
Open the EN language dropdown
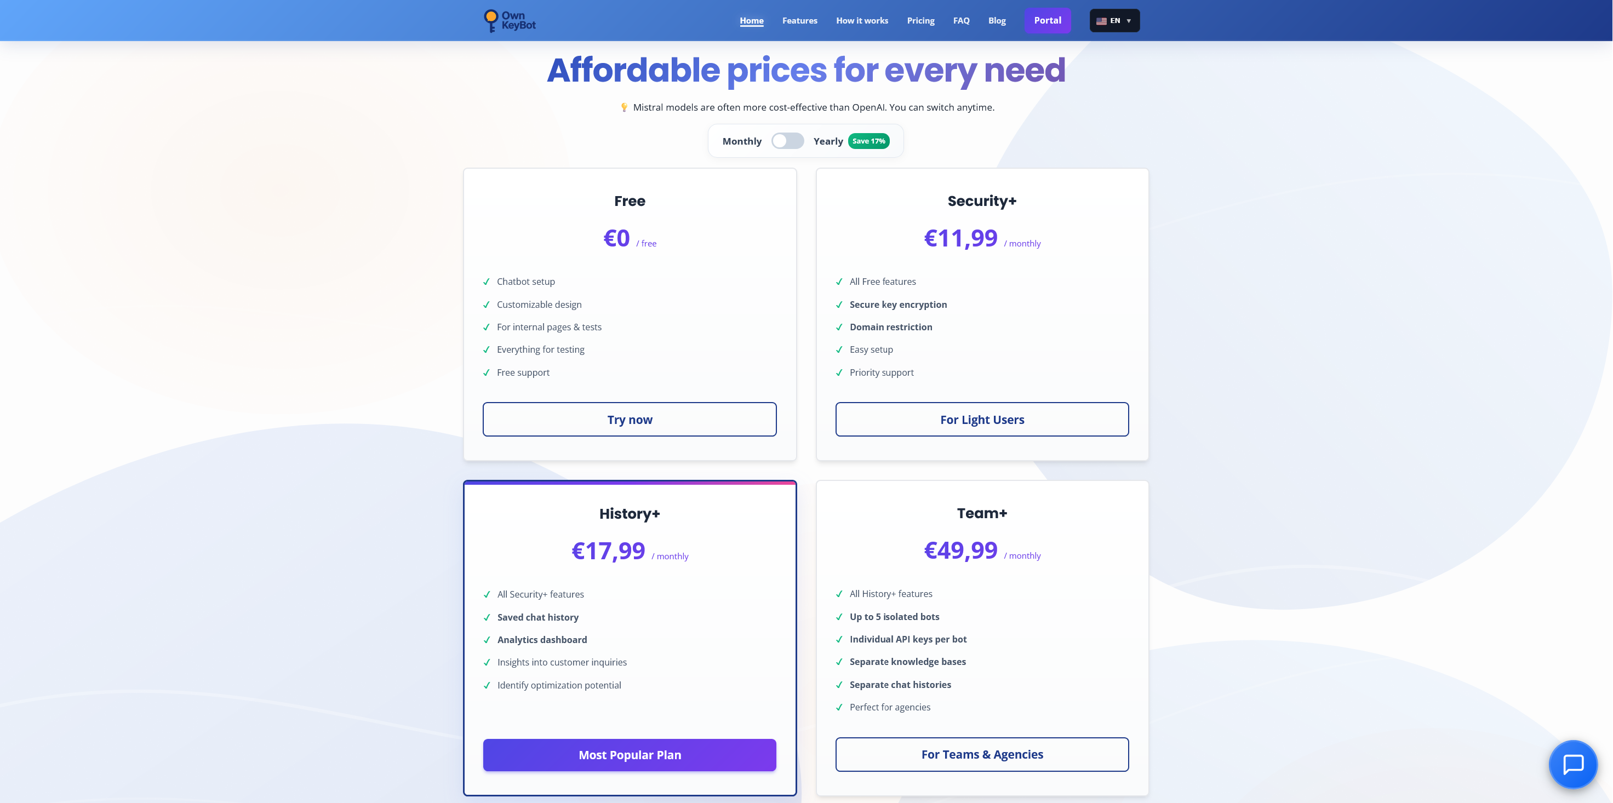click(1114, 21)
